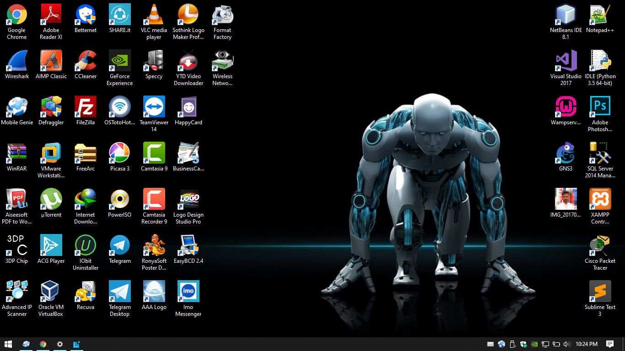Viewport: 625px width, 351px height.
Task: Click the Defraggler icon
Action: click(x=51, y=107)
